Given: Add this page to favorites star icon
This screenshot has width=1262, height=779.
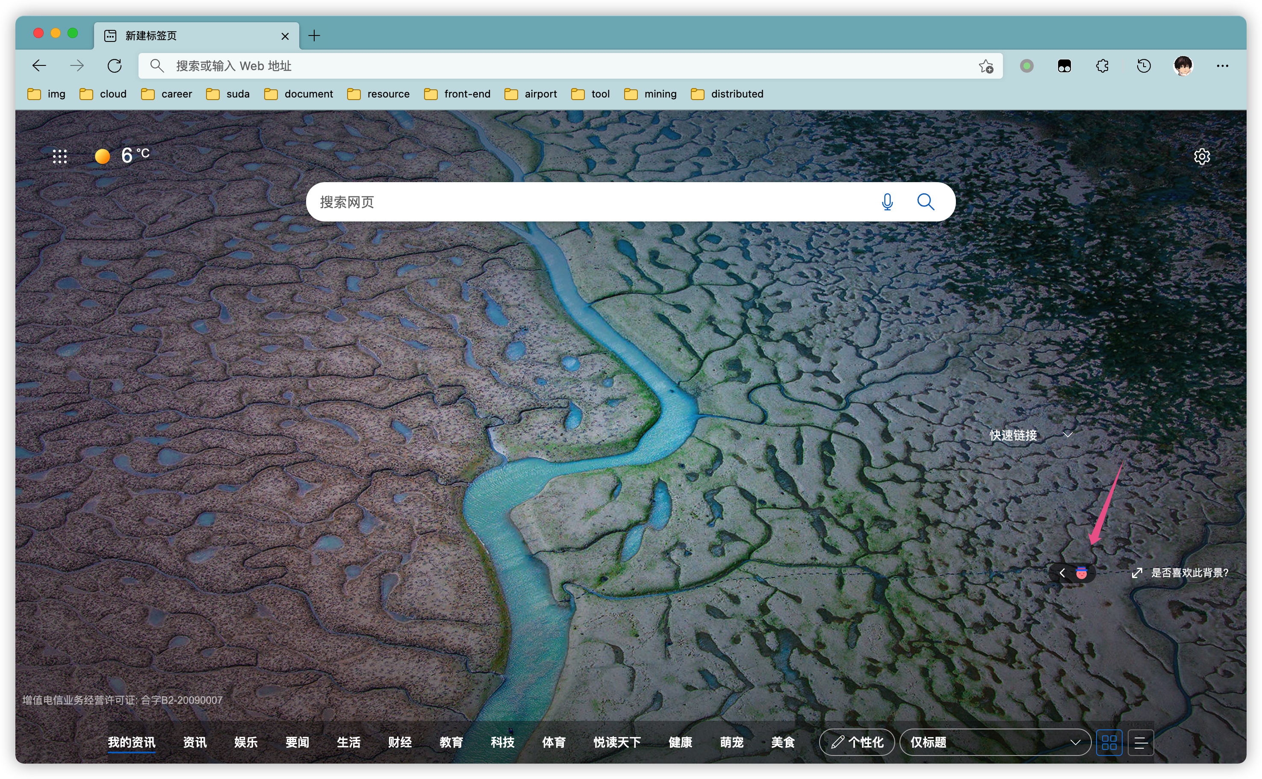Looking at the screenshot, I should 986,66.
